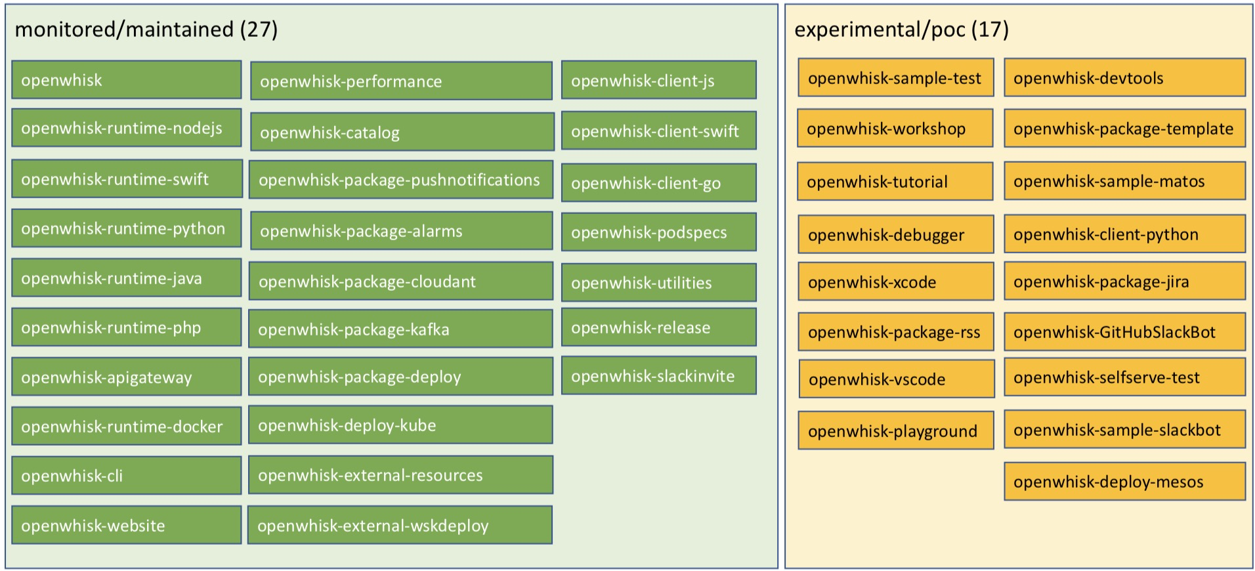Select openwhisk-deploy-kube box
1255x571 pixels.
[x=400, y=425]
